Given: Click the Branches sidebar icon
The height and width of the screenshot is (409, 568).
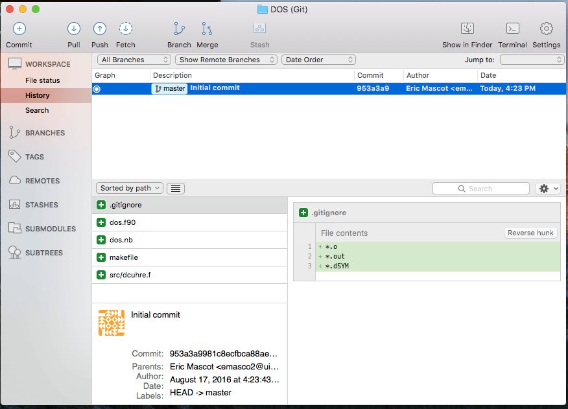Looking at the screenshot, I should [x=14, y=133].
